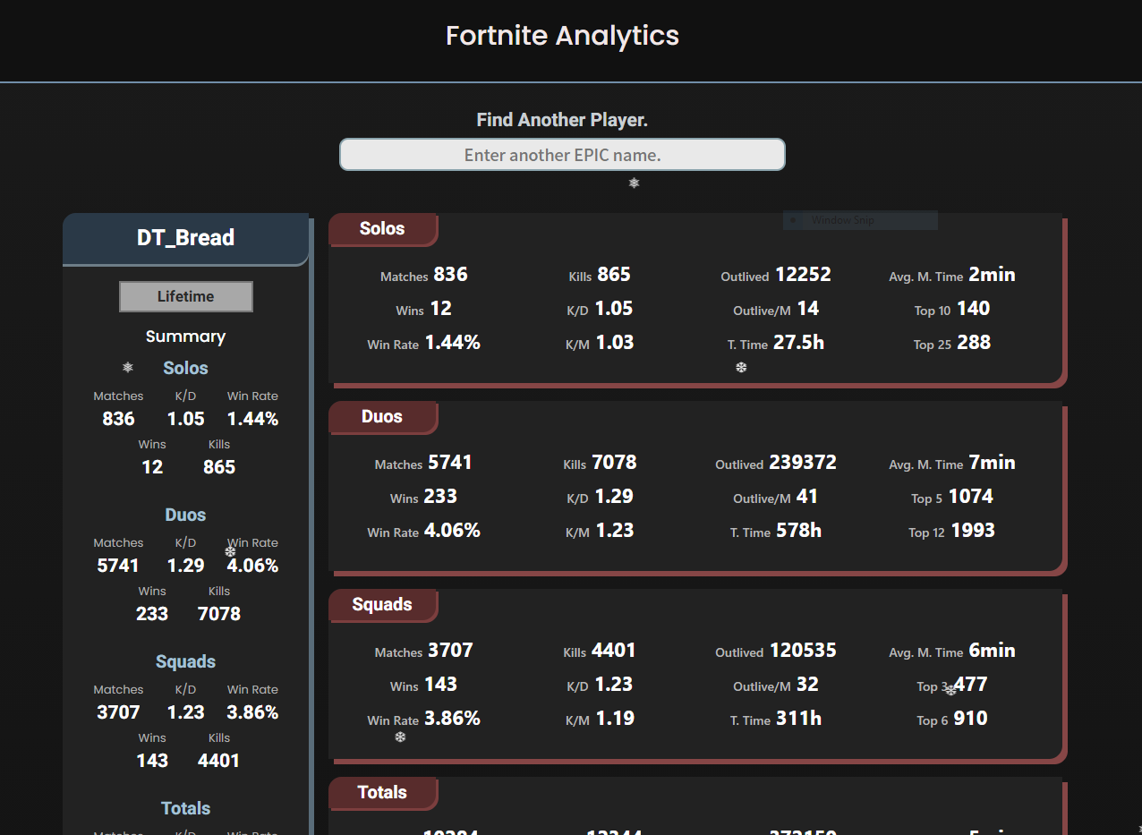Open the Duos summary heading in the sidebar

tap(185, 515)
